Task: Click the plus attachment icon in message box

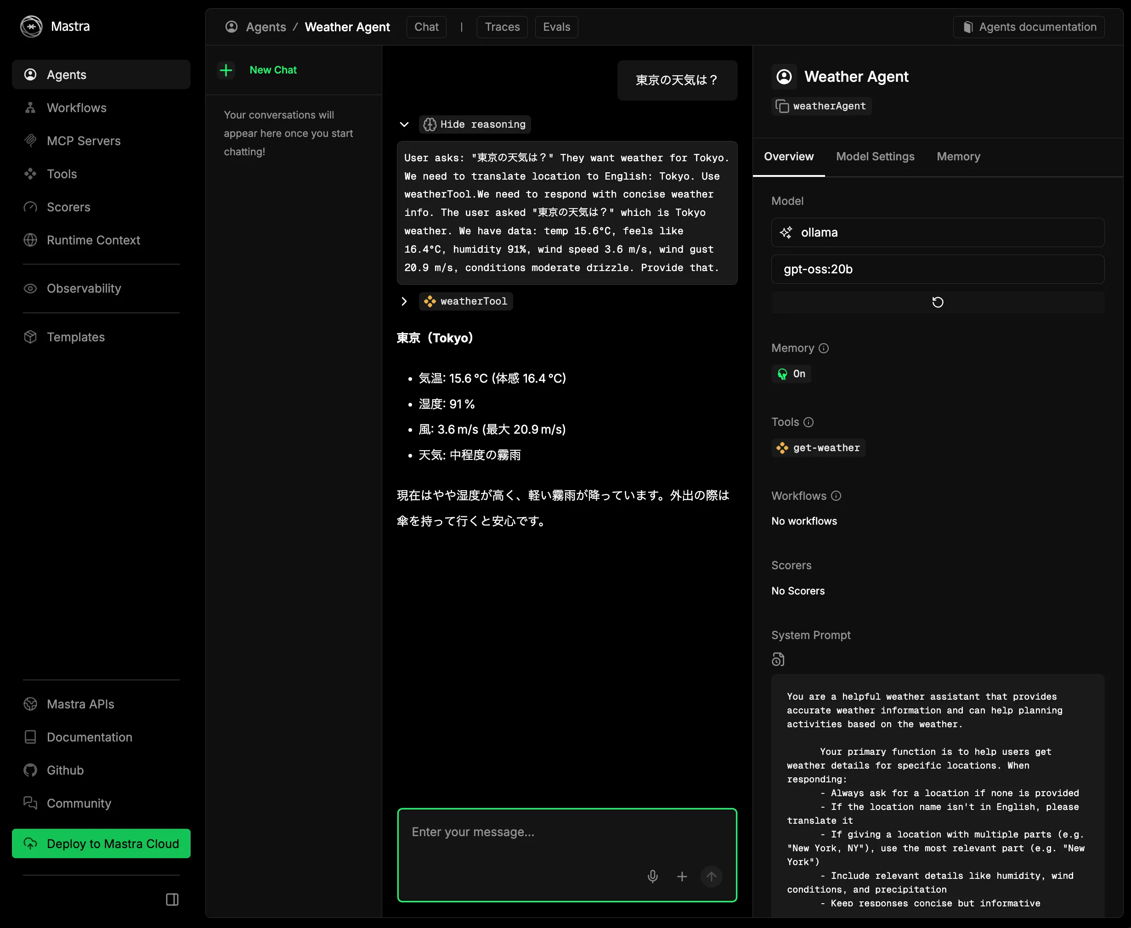Action: click(682, 877)
